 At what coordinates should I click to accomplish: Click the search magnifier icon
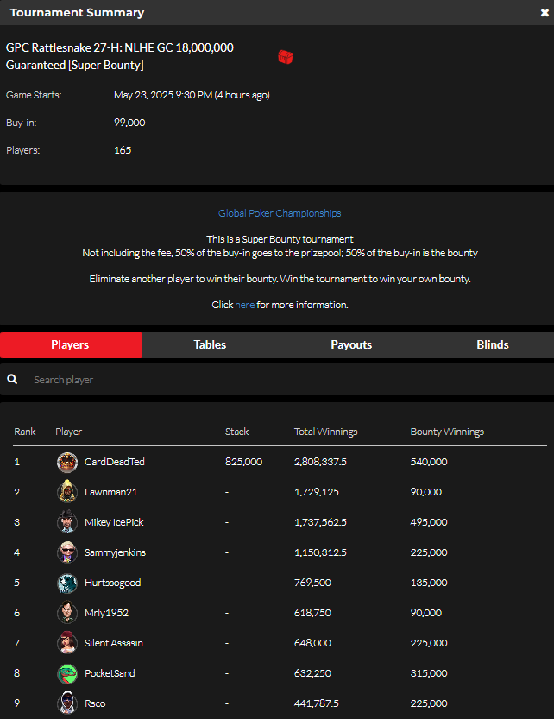click(12, 379)
